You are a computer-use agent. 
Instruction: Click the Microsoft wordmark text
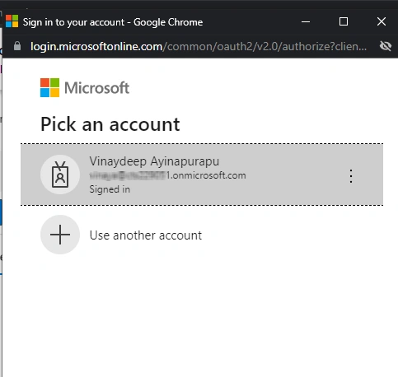pos(96,88)
